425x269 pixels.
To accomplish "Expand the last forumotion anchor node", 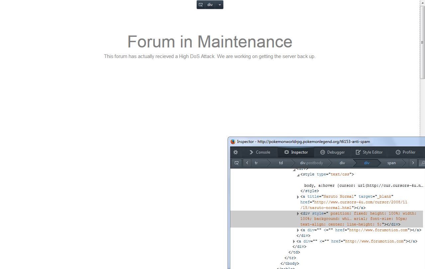I will tap(294, 241).
